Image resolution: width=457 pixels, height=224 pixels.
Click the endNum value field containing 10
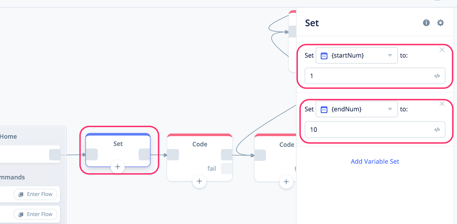pyautogui.click(x=375, y=129)
